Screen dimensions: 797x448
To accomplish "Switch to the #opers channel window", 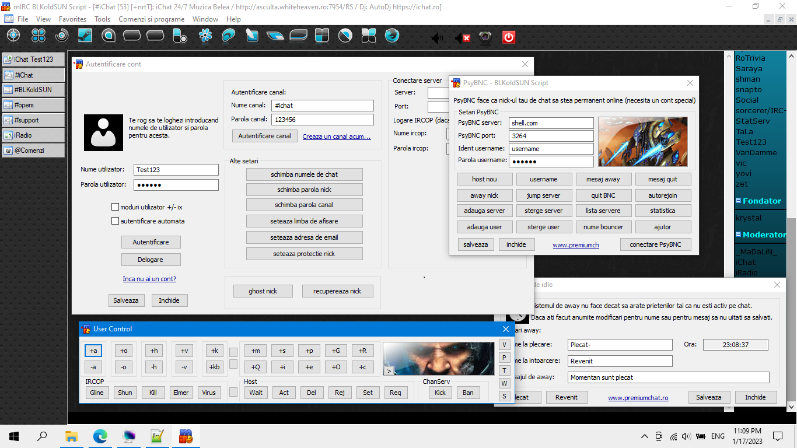I will tap(33, 105).
